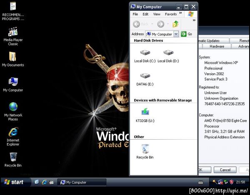Click OK in System Properties dialog

(205, 170)
